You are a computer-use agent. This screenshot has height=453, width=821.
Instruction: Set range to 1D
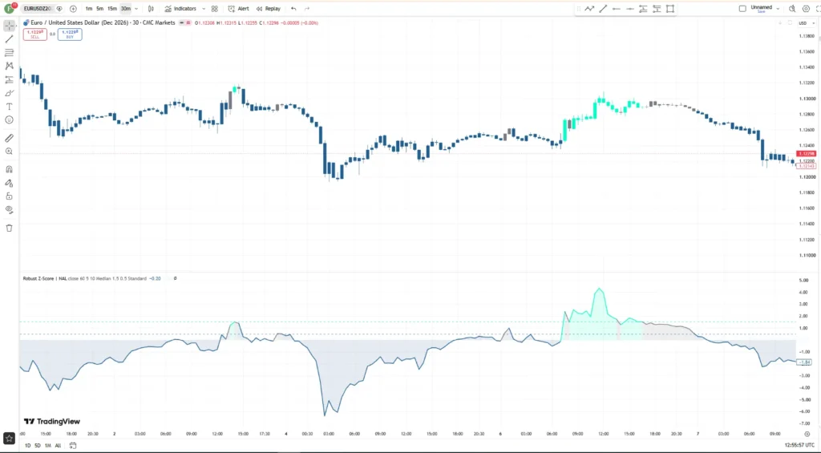pyautogui.click(x=28, y=446)
